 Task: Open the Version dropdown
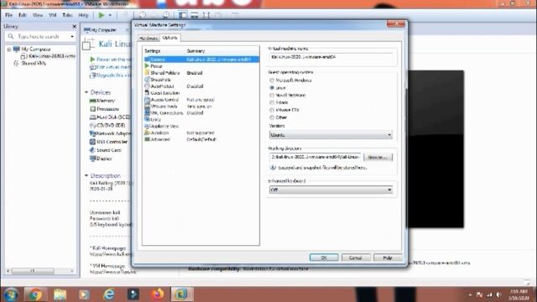pyautogui.click(x=331, y=135)
